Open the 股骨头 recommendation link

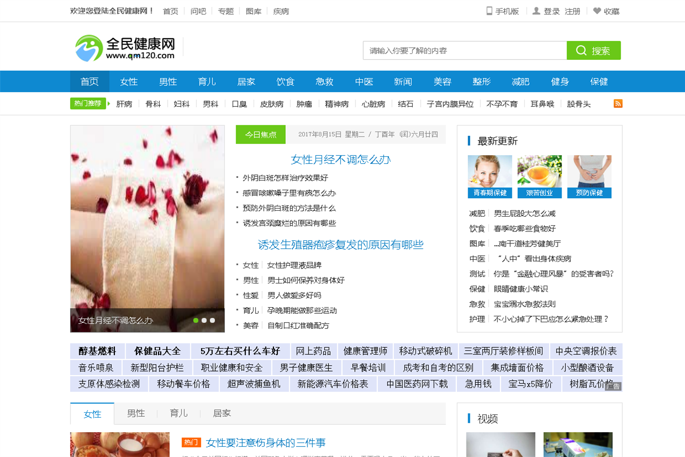(x=579, y=104)
